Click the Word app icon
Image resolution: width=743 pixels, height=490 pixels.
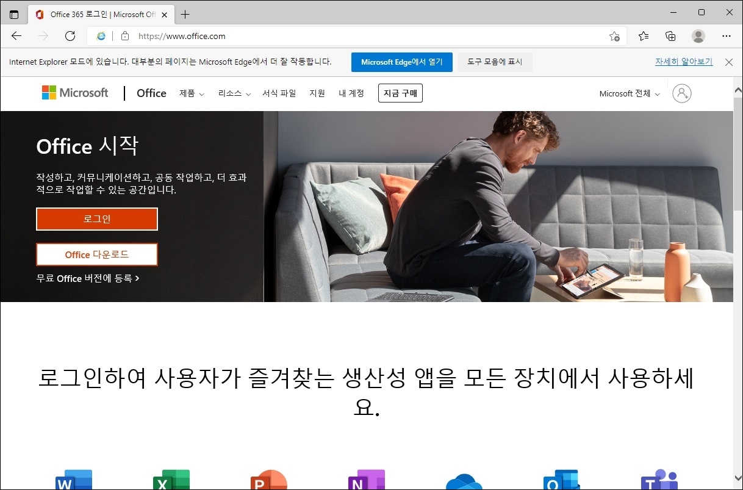[74, 480]
